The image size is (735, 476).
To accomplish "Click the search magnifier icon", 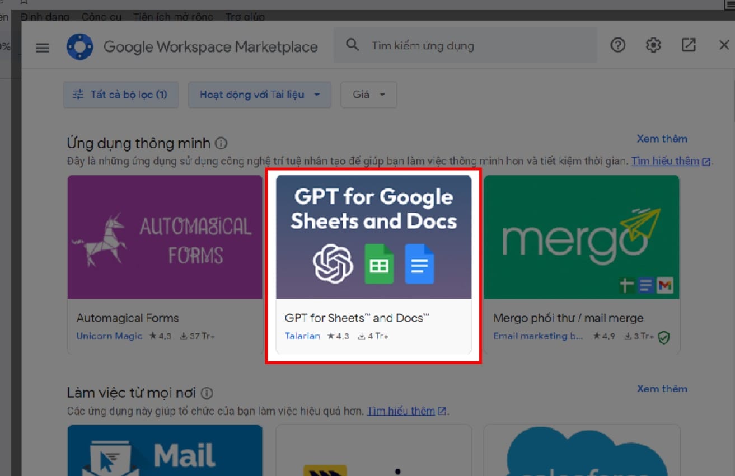I will (352, 45).
